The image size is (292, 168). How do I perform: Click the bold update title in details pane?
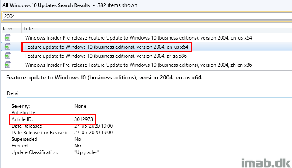pyautogui.click(x=104, y=77)
